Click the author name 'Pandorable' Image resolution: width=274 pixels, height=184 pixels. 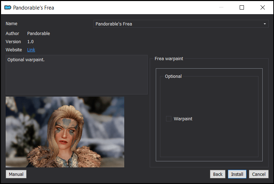click(x=39, y=33)
